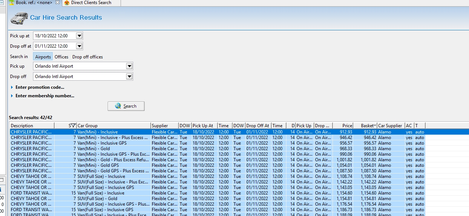Expand Enter promotion code section
This screenshot has height=216, width=469.
point(37,87)
